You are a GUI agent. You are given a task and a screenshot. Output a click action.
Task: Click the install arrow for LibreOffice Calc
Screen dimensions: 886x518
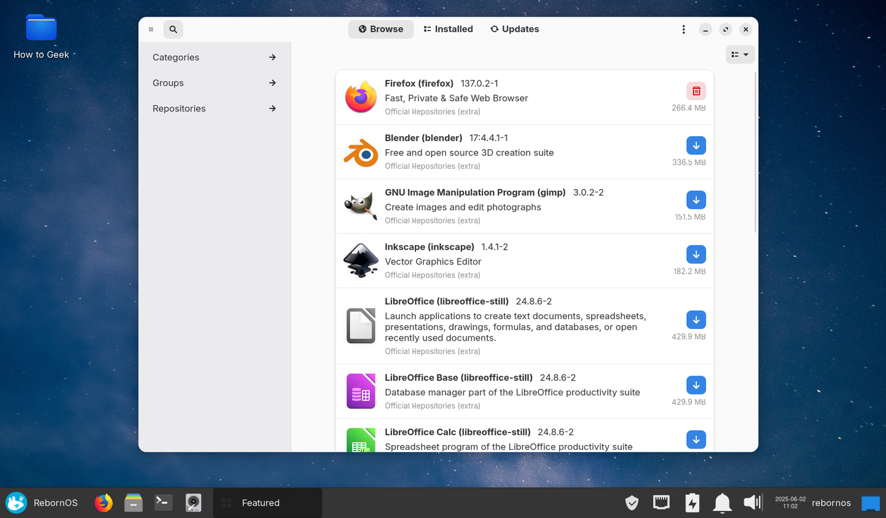pyautogui.click(x=696, y=439)
